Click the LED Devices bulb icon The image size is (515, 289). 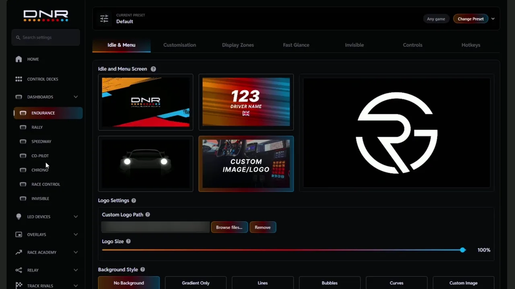19,216
